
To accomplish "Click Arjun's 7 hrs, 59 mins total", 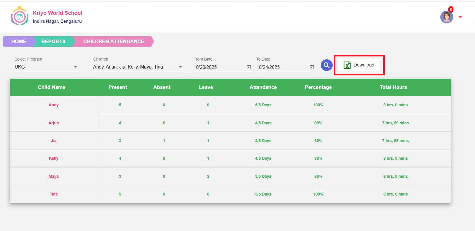I will click(x=395, y=123).
